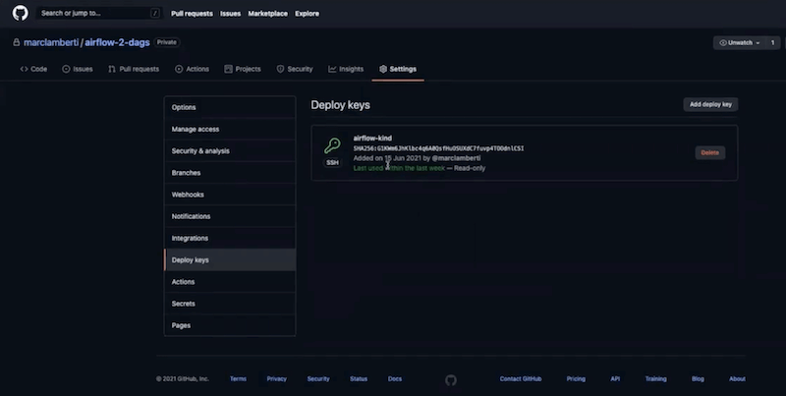786x396 pixels.
Task: Click the Add deploy key button
Action: [x=710, y=104]
